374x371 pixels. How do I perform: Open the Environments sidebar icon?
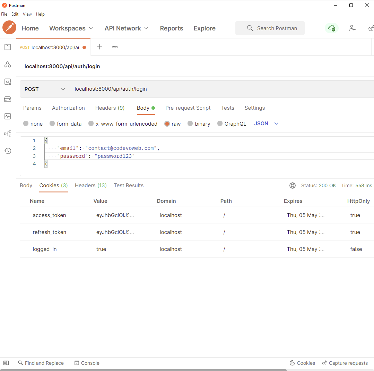pos(8,82)
